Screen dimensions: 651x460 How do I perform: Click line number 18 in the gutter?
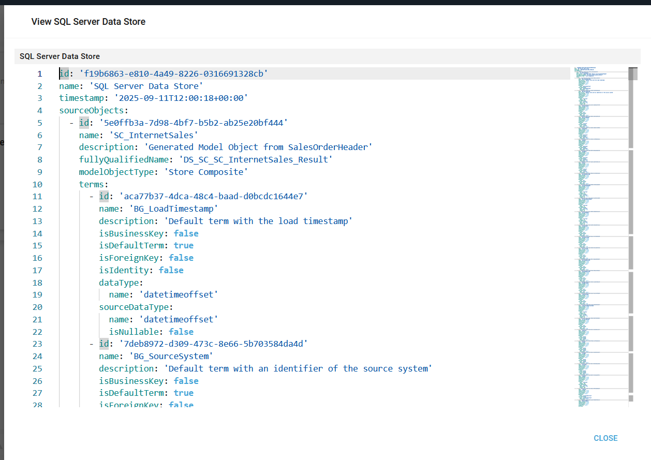[x=37, y=283]
